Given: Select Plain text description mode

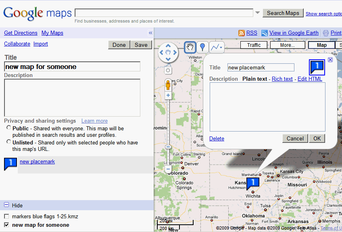Looking at the screenshot, I should pyautogui.click(x=254, y=79).
